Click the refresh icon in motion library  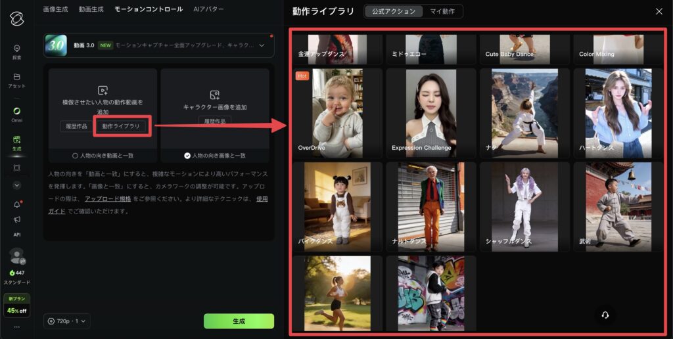pyautogui.click(x=605, y=315)
